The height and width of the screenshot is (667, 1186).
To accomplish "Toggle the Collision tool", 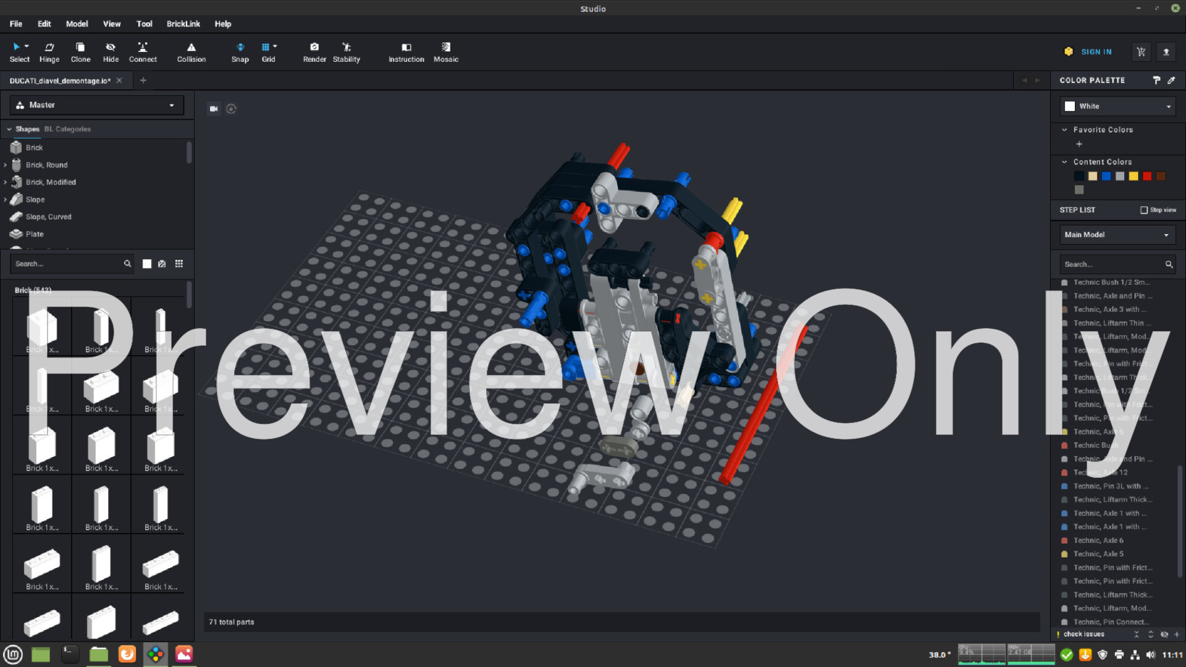I will coord(191,51).
